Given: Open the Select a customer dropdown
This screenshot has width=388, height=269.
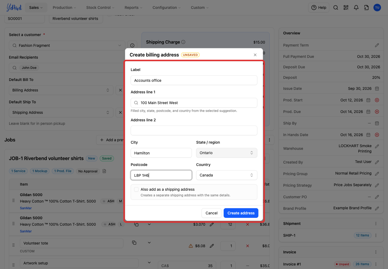Looking at the screenshot, I should pyautogui.click(x=67, y=45).
